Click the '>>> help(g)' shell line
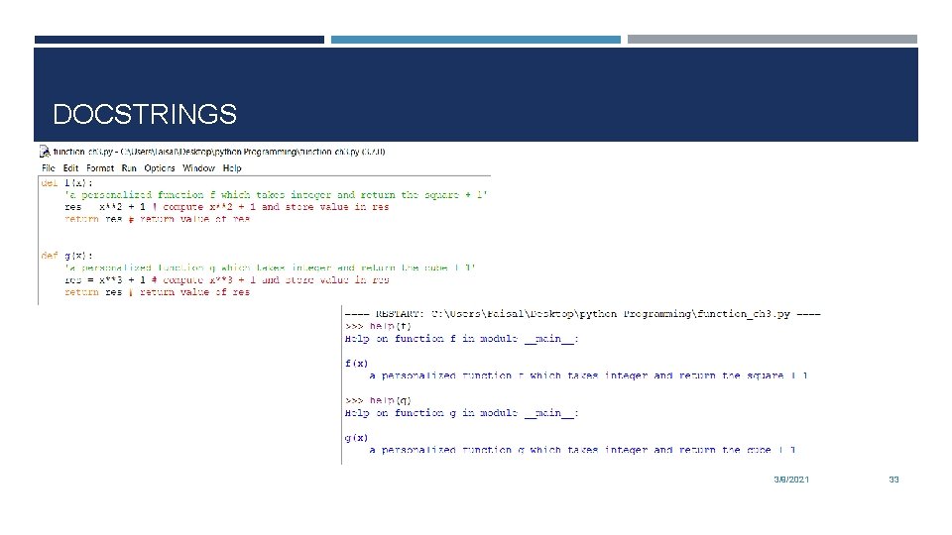Viewport: 952px width, 535px height. click(378, 400)
